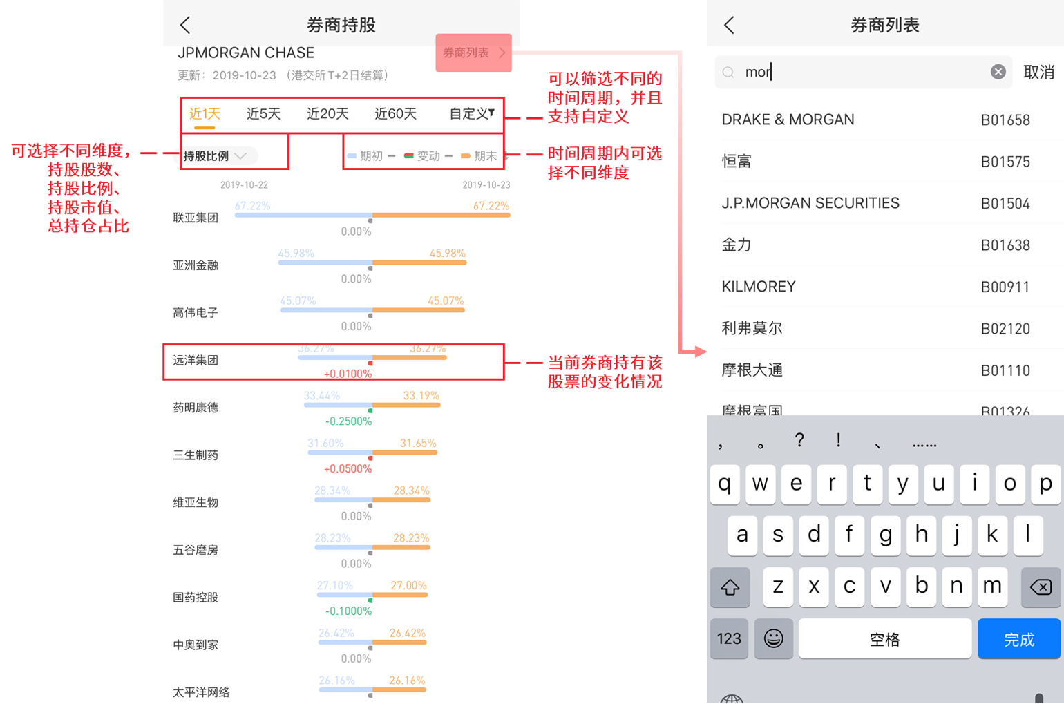Clear the search field text

[x=998, y=72]
